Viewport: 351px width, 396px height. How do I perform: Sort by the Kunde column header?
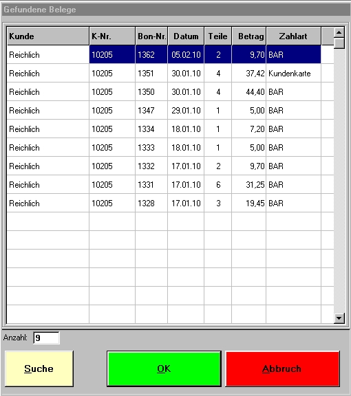coord(47,36)
